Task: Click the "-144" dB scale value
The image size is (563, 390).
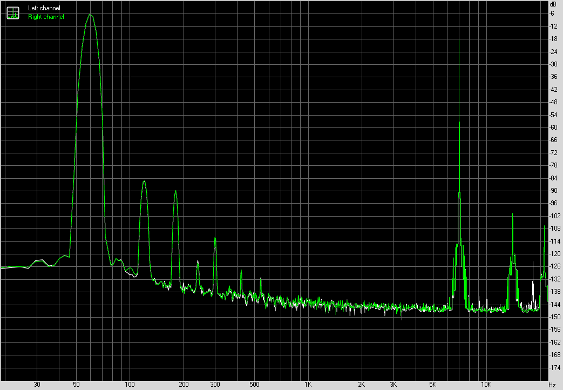Action: 555,305
